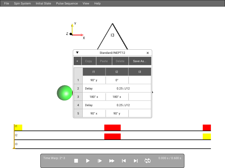Open the Initial State menu

pyautogui.click(x=43, y=4)
